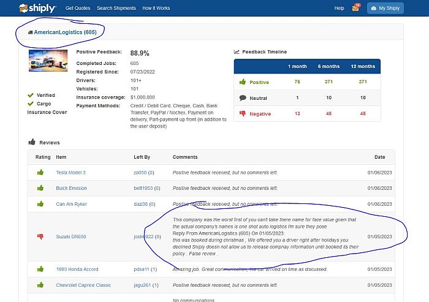Click the 88.9% positive feedback value

[140, 53]
